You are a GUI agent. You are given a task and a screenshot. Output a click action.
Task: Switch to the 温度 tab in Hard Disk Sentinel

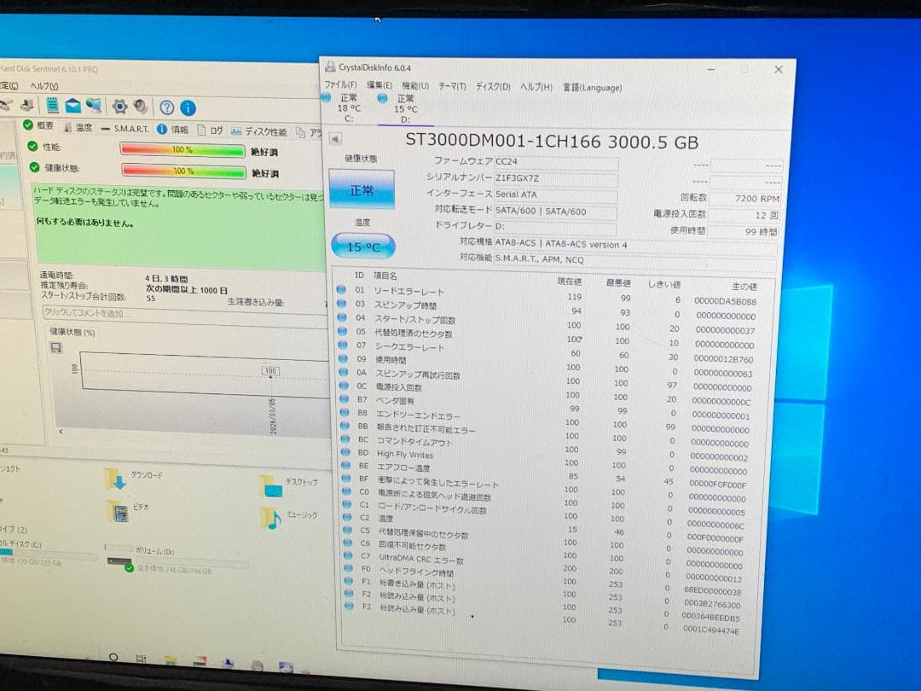(x=78, y=127)
